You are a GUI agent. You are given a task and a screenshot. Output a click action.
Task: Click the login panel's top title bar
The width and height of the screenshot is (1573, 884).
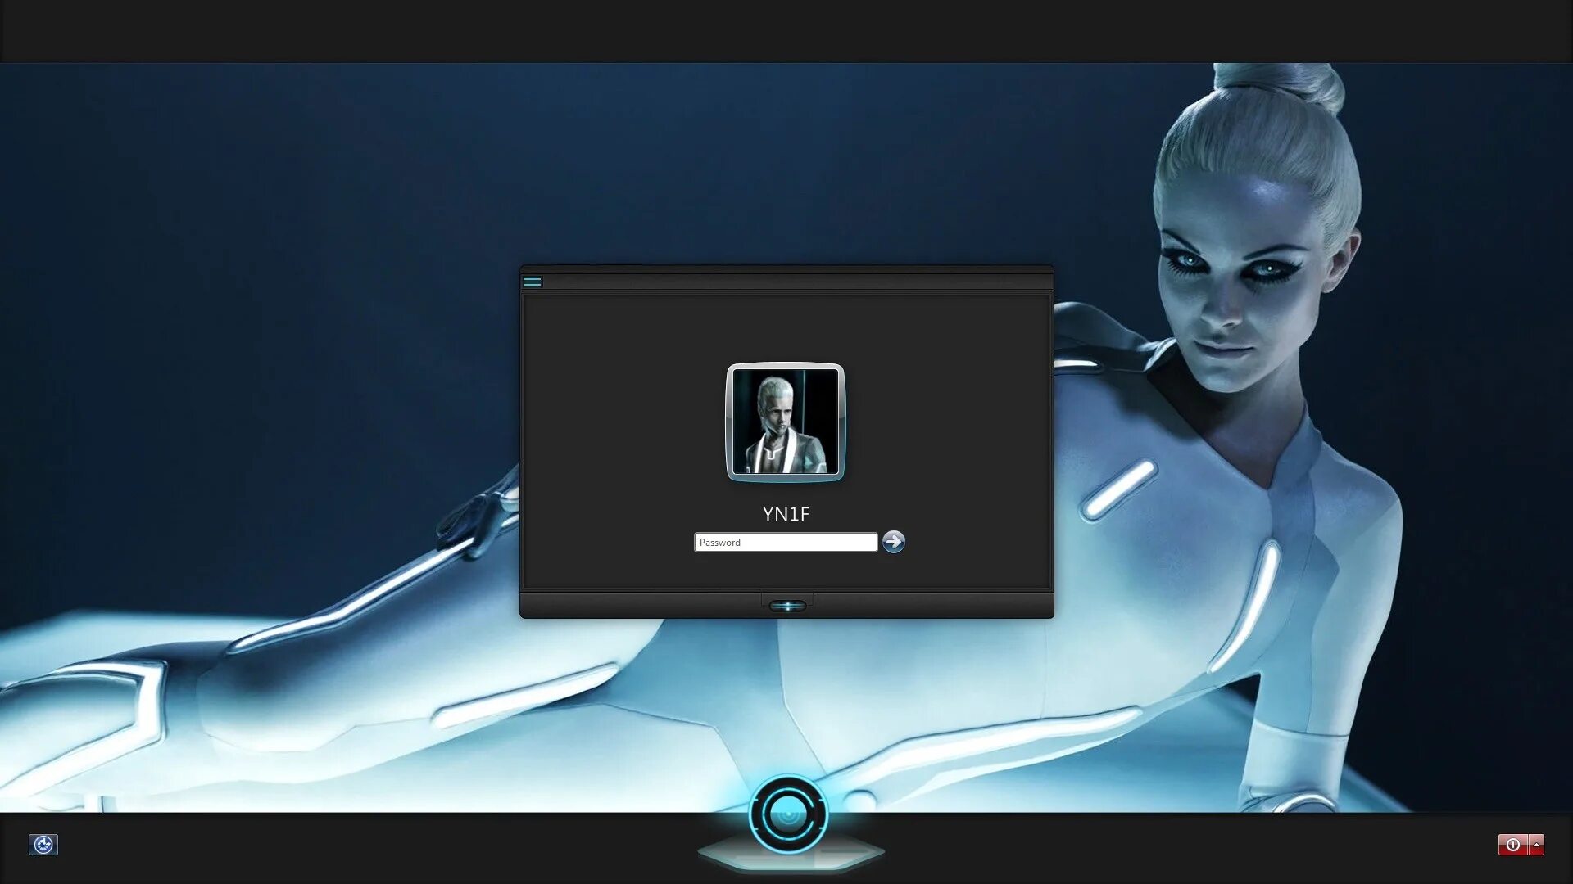(786, 281)
